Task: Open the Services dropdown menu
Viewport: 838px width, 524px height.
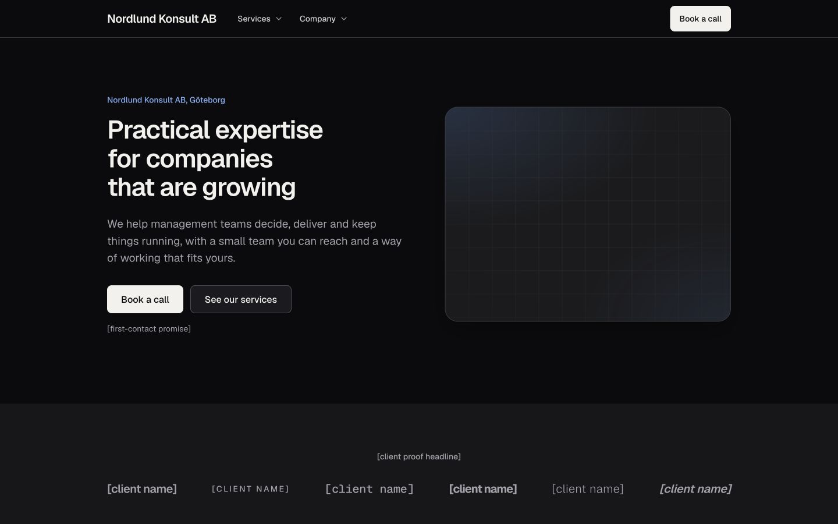Action: click(x=260, y=19)
